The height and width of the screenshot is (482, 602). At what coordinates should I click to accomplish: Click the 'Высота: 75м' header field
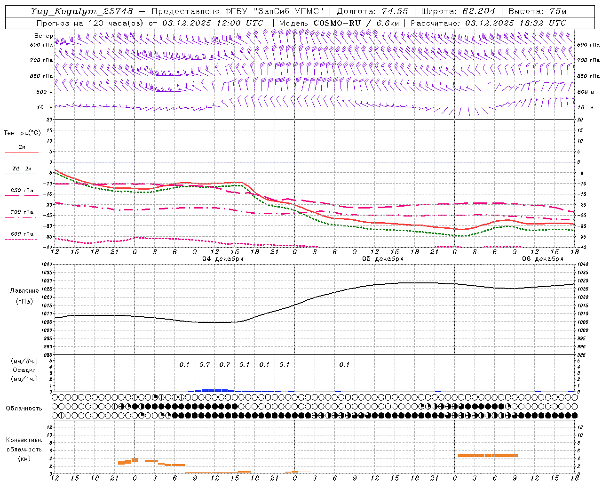(537, 11)
